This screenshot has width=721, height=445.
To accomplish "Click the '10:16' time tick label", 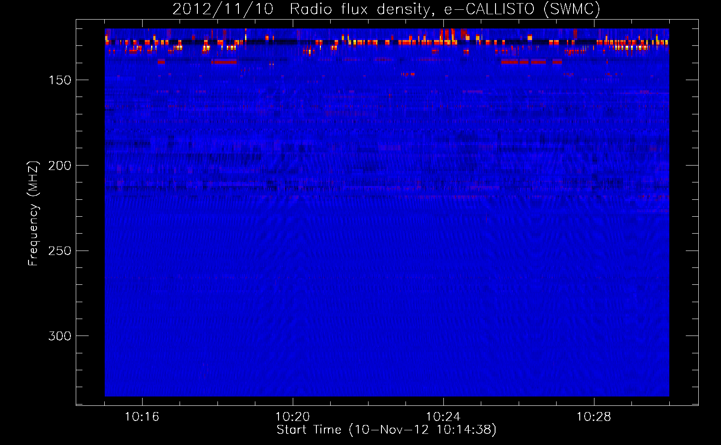I will 142,417.
